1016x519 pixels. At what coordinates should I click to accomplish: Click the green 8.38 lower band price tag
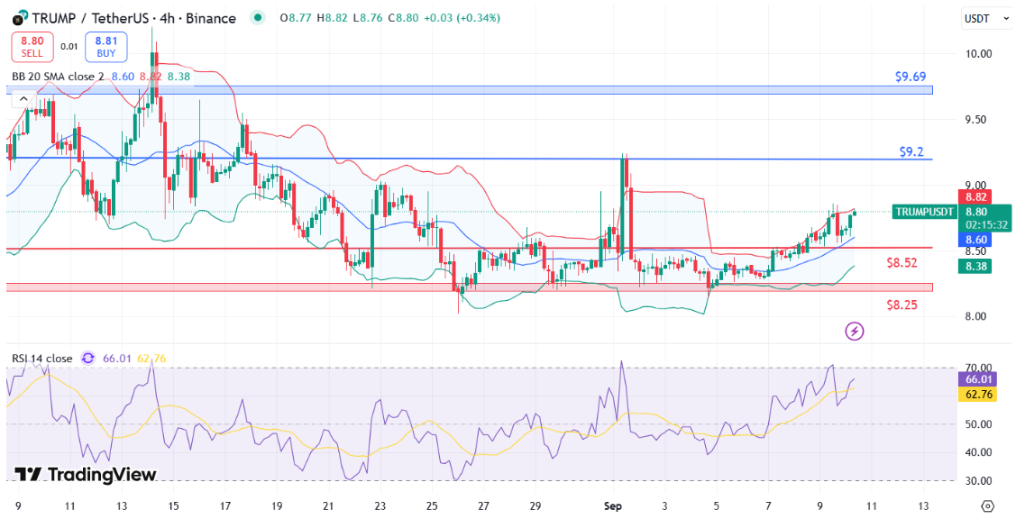pyautogui.click(x=975, y=266)
